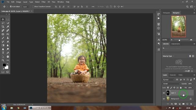Viewport: 196px width, 110px height.
Task: Open the Image menu
Action: tap(18, 2)
